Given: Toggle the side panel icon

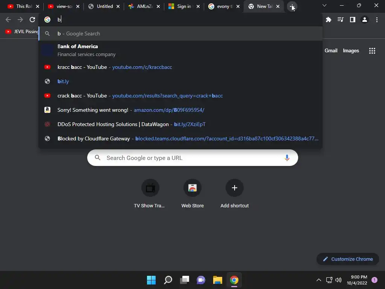Looking at the screenshot, I should coord(353,20).
